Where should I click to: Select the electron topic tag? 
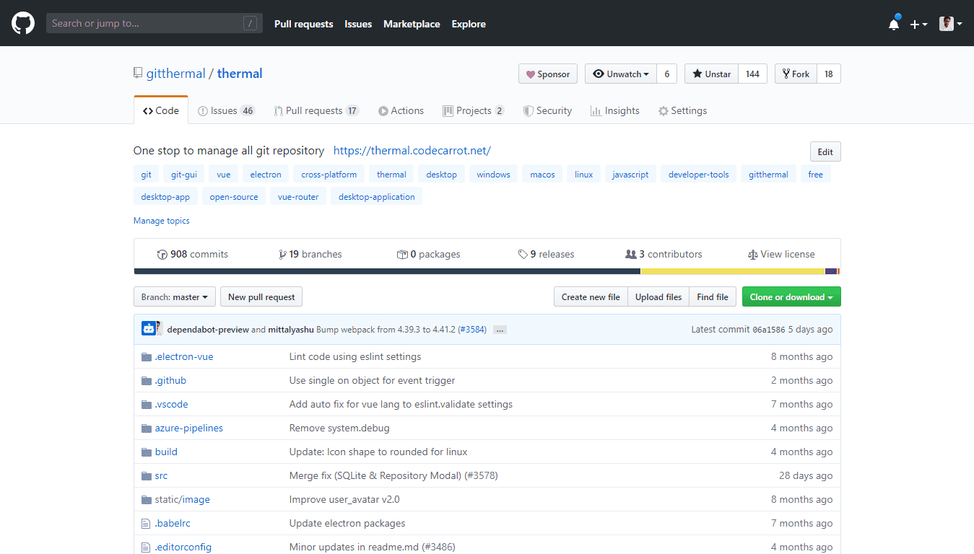pyautogui.click(x=266, y=175)
